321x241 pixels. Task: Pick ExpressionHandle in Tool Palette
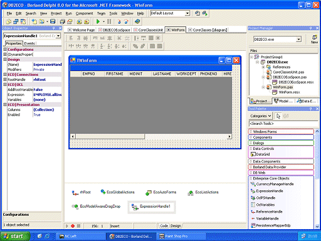click(267, 191)
